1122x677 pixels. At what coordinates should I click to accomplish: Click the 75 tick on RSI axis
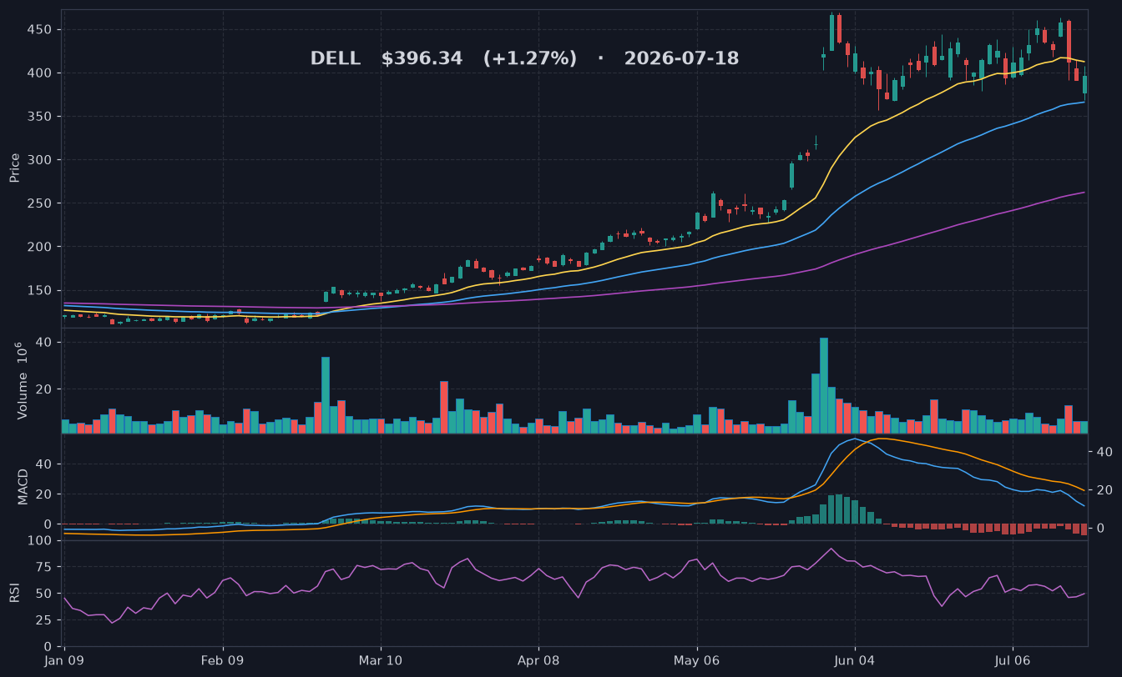(x=44, y=568)
